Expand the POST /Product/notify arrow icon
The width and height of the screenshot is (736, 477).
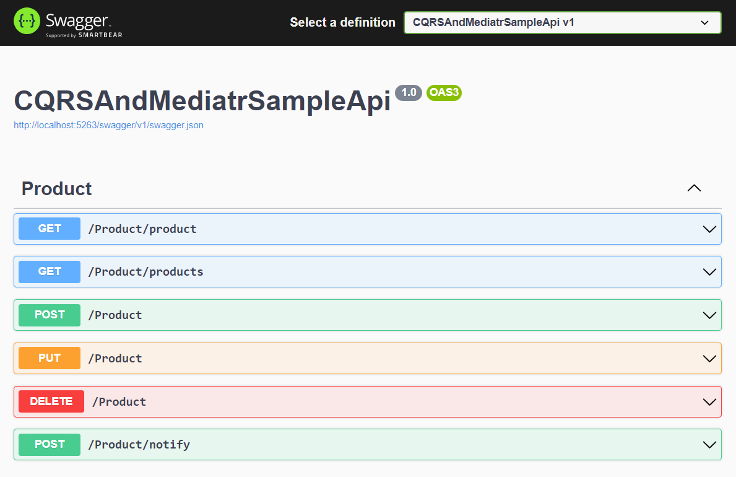point(709,445)
